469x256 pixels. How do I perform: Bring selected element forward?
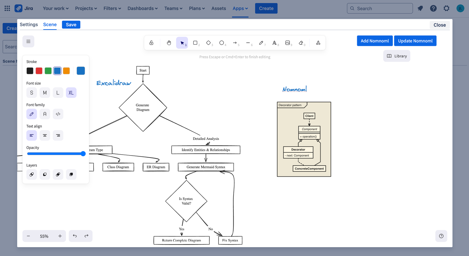(58, 174)
